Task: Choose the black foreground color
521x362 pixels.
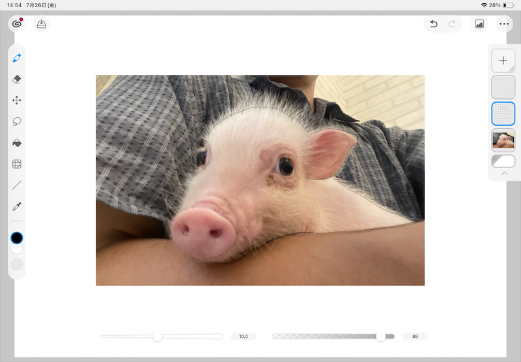Action: [17, 238]
